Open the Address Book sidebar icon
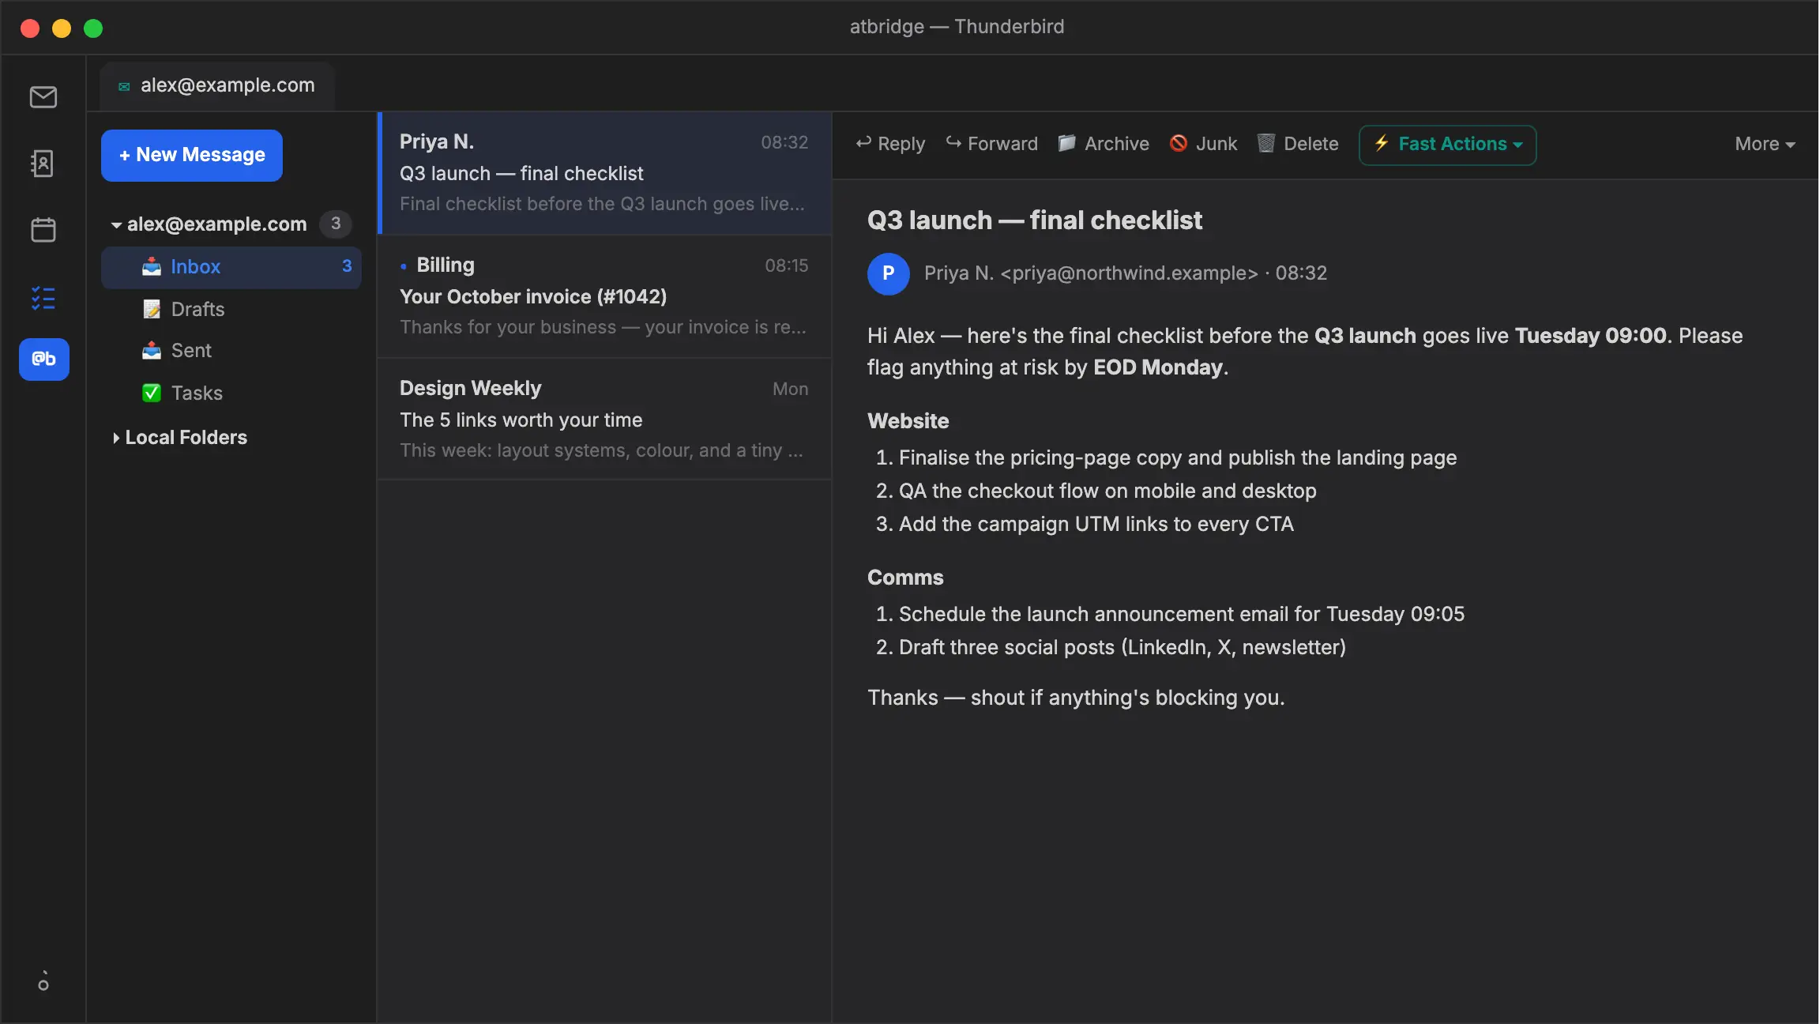 pos(43,164)
